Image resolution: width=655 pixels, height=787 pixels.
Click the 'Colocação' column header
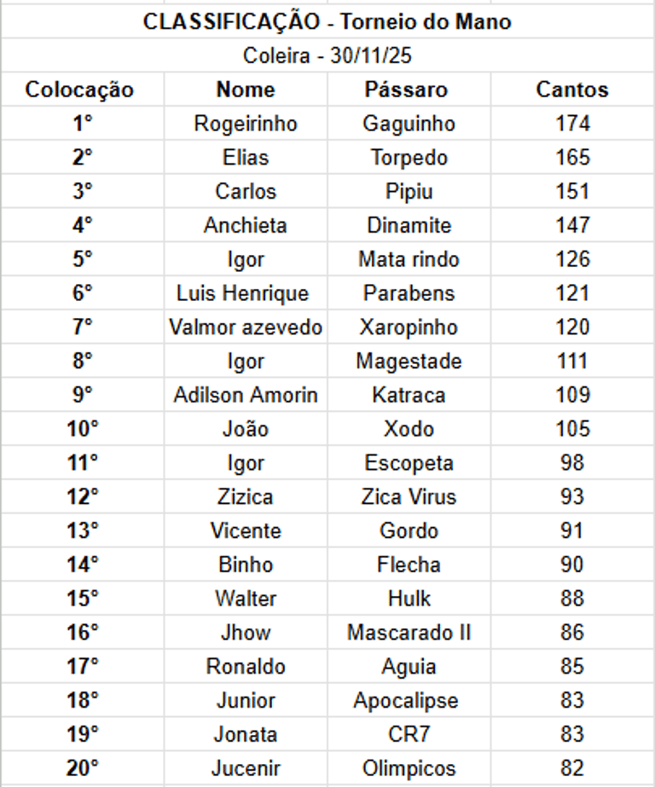pos(79,90)
